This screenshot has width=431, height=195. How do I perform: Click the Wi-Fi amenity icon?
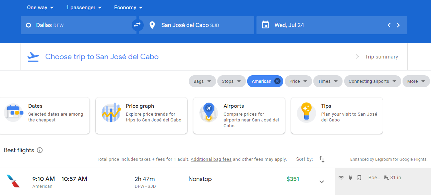(341, 178)
